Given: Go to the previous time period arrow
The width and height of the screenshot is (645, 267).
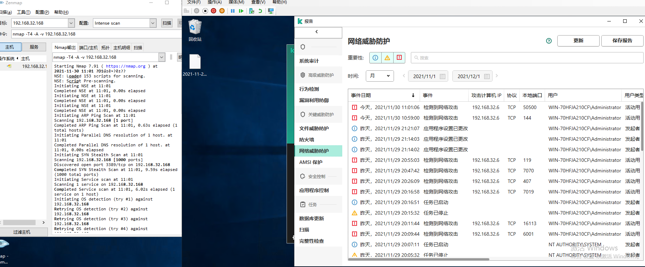Looking at the screenshot, I should pyautogui.click(x=404, y=76).
